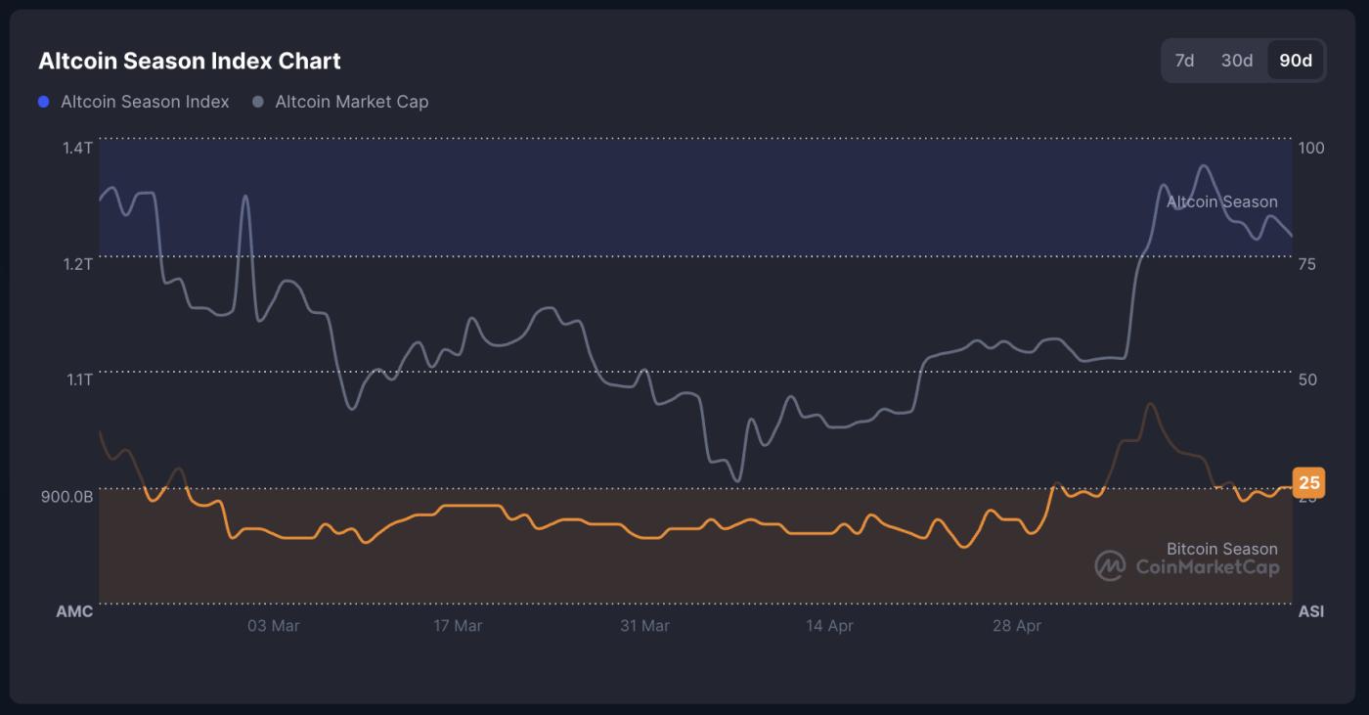Toggle the Altcoin Market Cap series visibility
This screenshot has height=715, width=1369.
(x=351, y=101)
